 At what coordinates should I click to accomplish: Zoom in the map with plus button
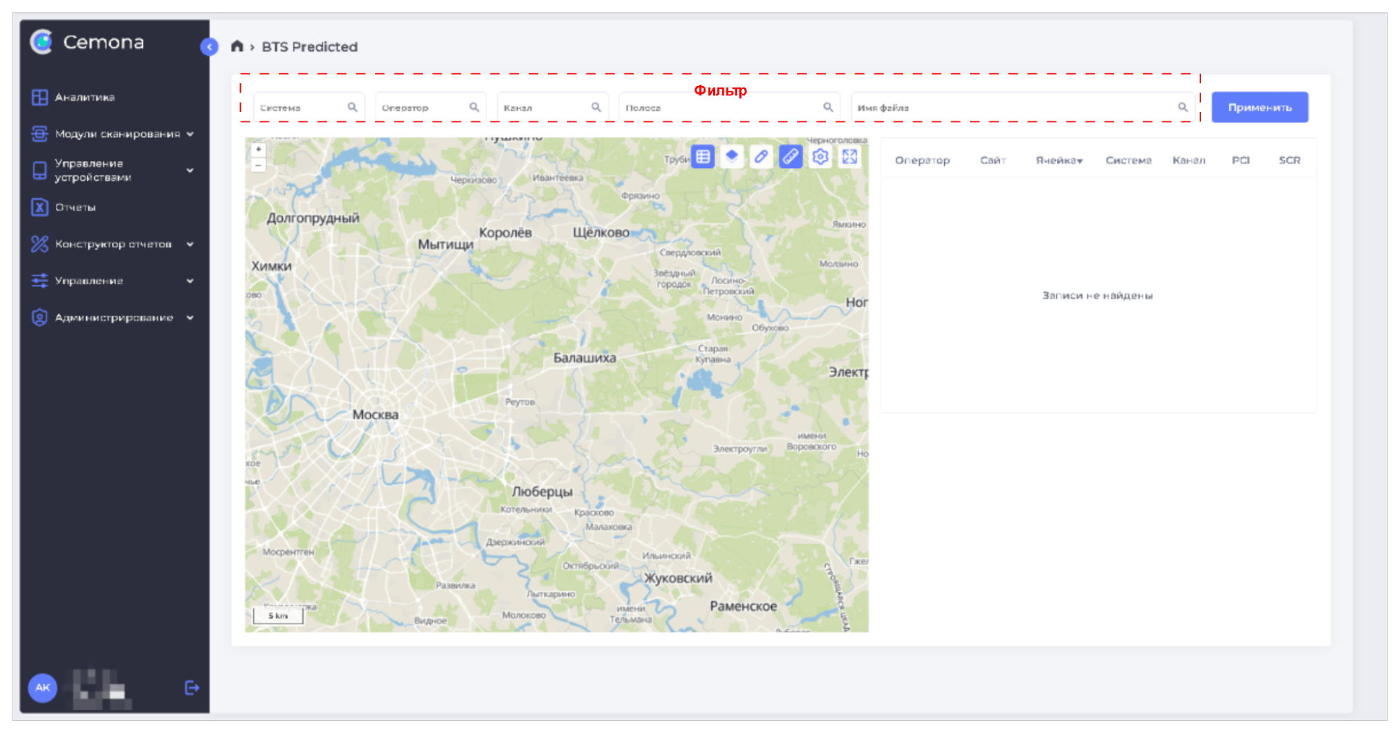coord(258,149)
